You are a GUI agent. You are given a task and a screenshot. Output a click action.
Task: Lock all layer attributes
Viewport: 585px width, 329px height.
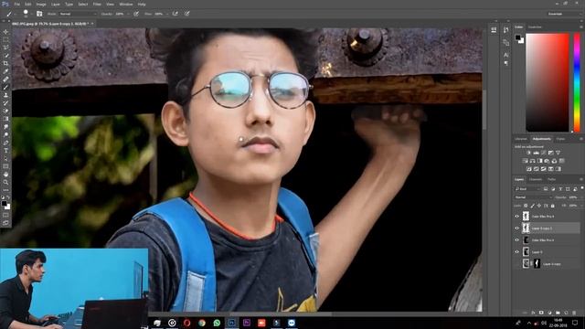point(552,206)
